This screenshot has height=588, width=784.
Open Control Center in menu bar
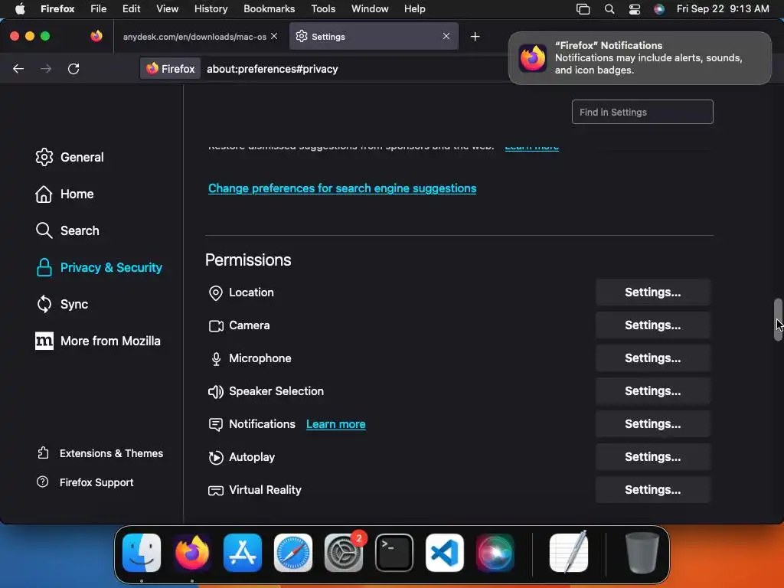[x=635, y=9]
